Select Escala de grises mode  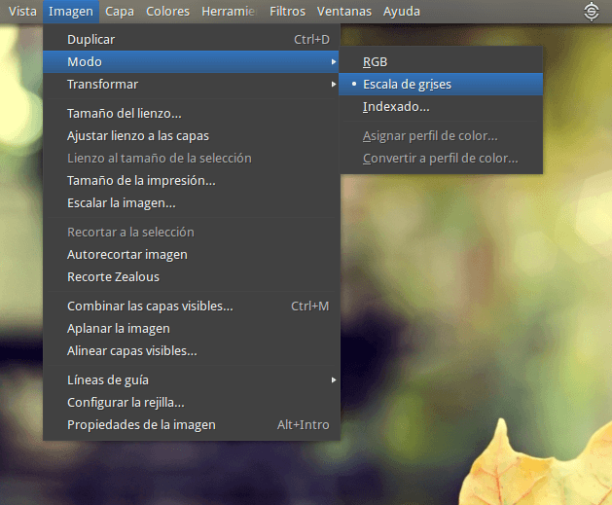click(x=407, y=84)
